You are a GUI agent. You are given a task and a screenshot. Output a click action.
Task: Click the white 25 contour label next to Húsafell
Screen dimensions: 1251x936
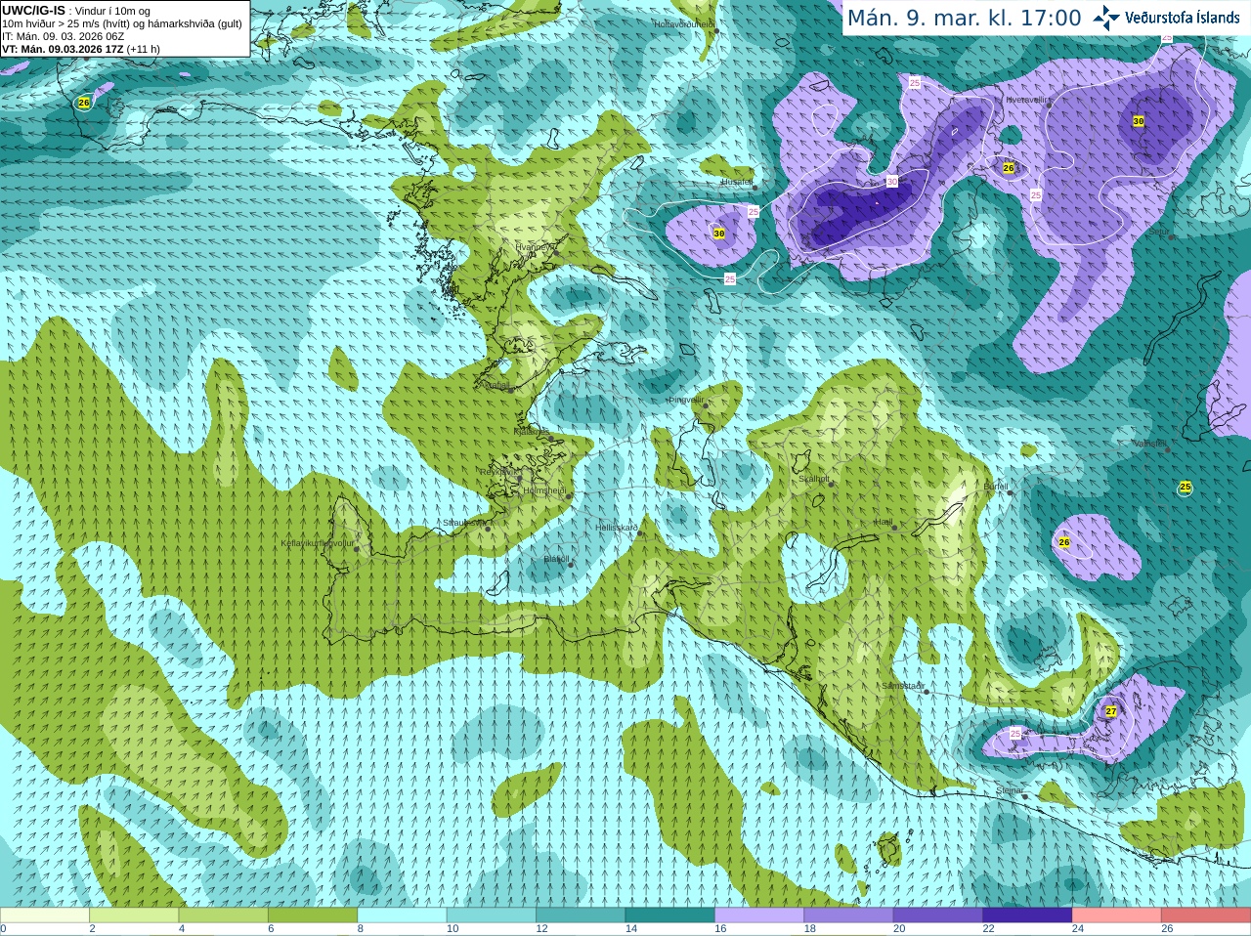point(754,211)
